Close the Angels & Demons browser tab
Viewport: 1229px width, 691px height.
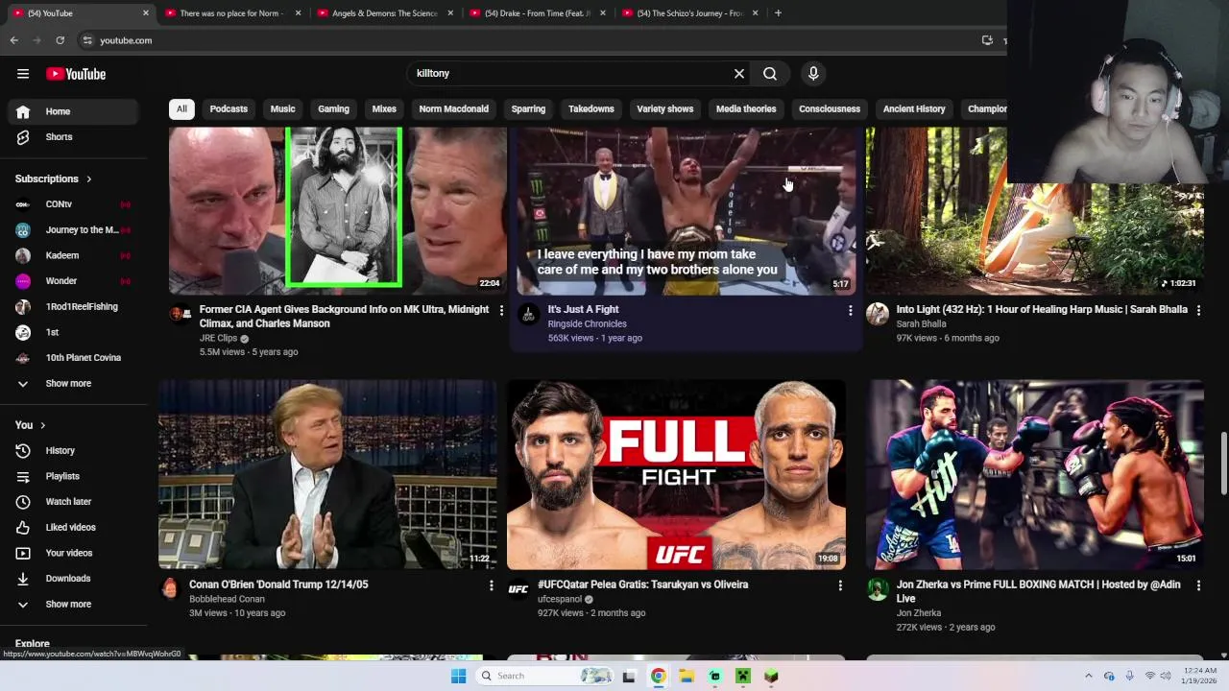450,13
